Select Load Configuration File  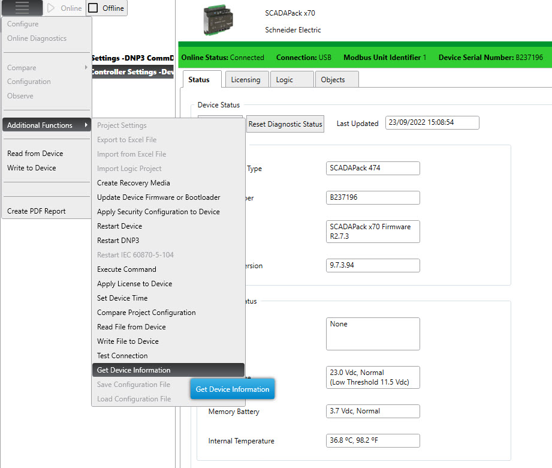click(134, 399)
